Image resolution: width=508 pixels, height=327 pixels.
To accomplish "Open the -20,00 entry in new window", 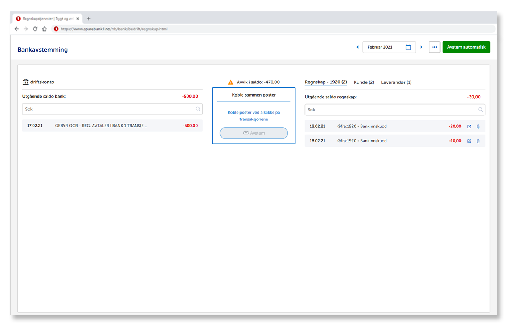I will 469,127.
